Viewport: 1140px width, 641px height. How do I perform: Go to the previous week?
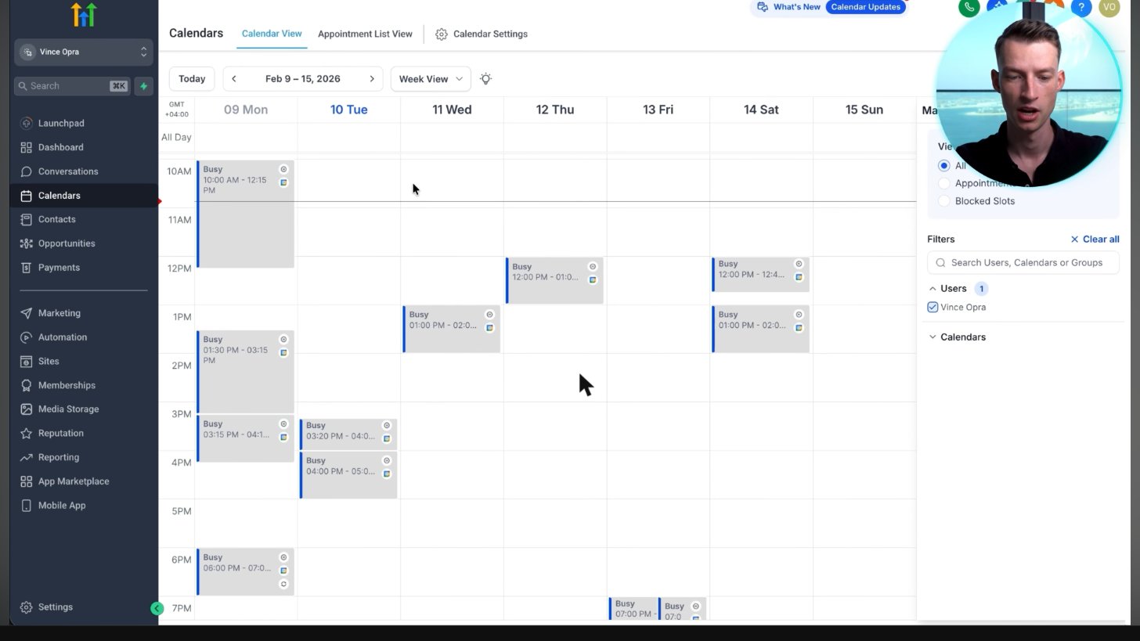233,79
